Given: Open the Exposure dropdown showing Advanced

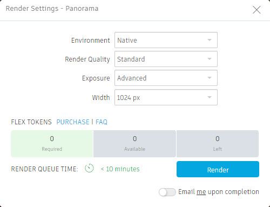Looking at the screenshot, I should (166, 78).
